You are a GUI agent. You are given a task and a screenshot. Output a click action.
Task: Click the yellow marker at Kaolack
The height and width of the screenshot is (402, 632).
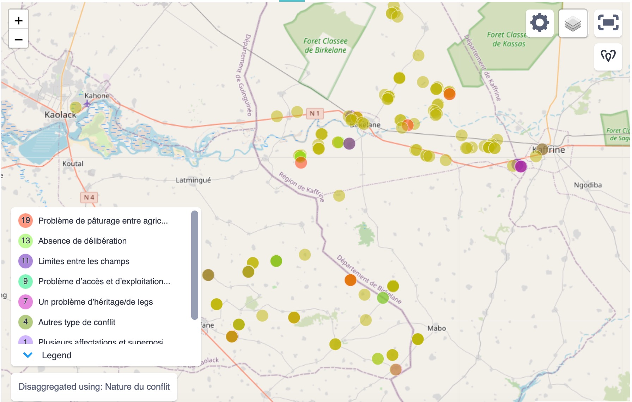75,107
